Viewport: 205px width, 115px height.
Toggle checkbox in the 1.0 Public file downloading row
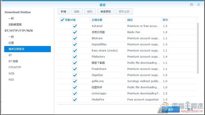[75, 87]
